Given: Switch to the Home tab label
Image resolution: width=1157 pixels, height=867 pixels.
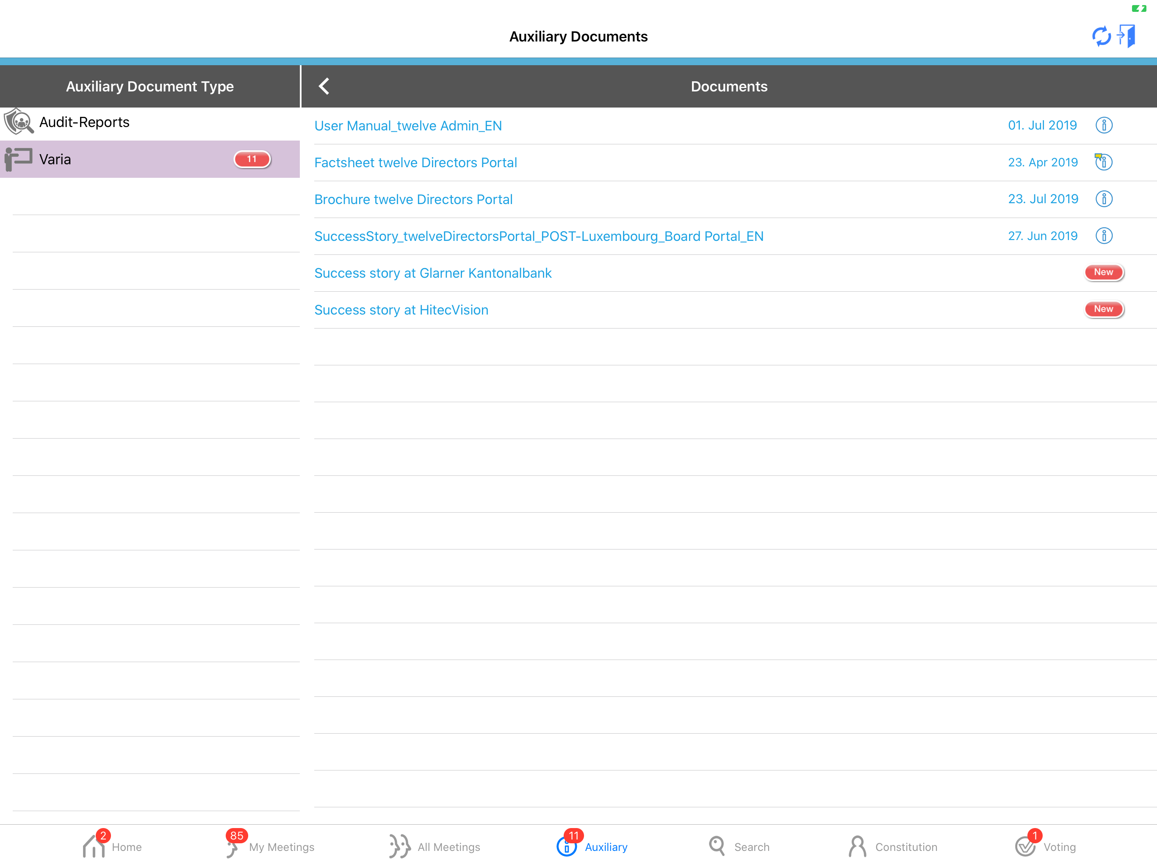Looking at the screenshot, I should coord(127,847).
